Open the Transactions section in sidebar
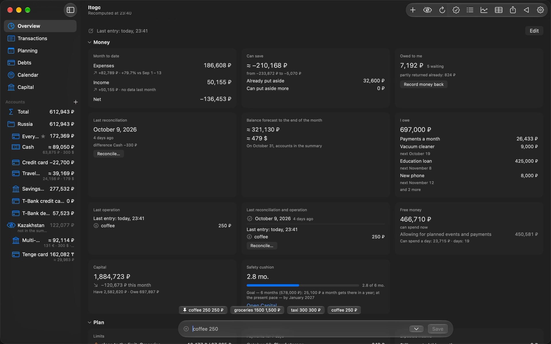Viewport: 551px width, 344px height. click(40, 38)
